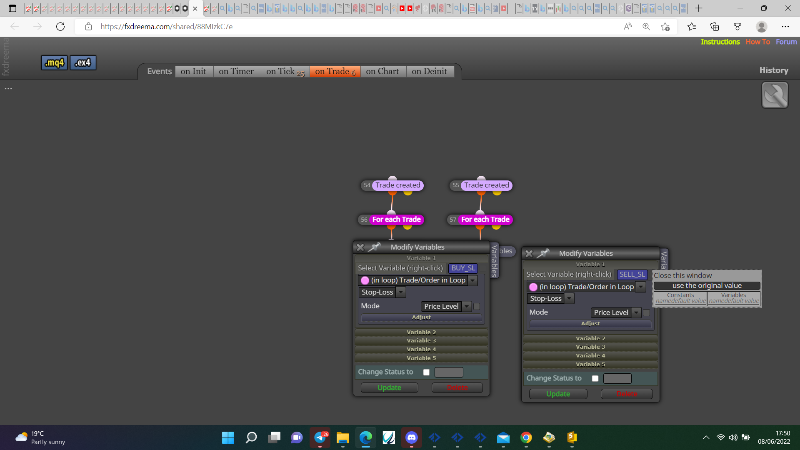Expand Variable 2 section in BUY_SL window
800x450 pixels.
(x=421, y=332)
